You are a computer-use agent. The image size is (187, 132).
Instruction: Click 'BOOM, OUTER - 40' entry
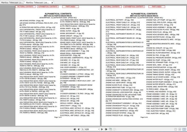[70, 31]
